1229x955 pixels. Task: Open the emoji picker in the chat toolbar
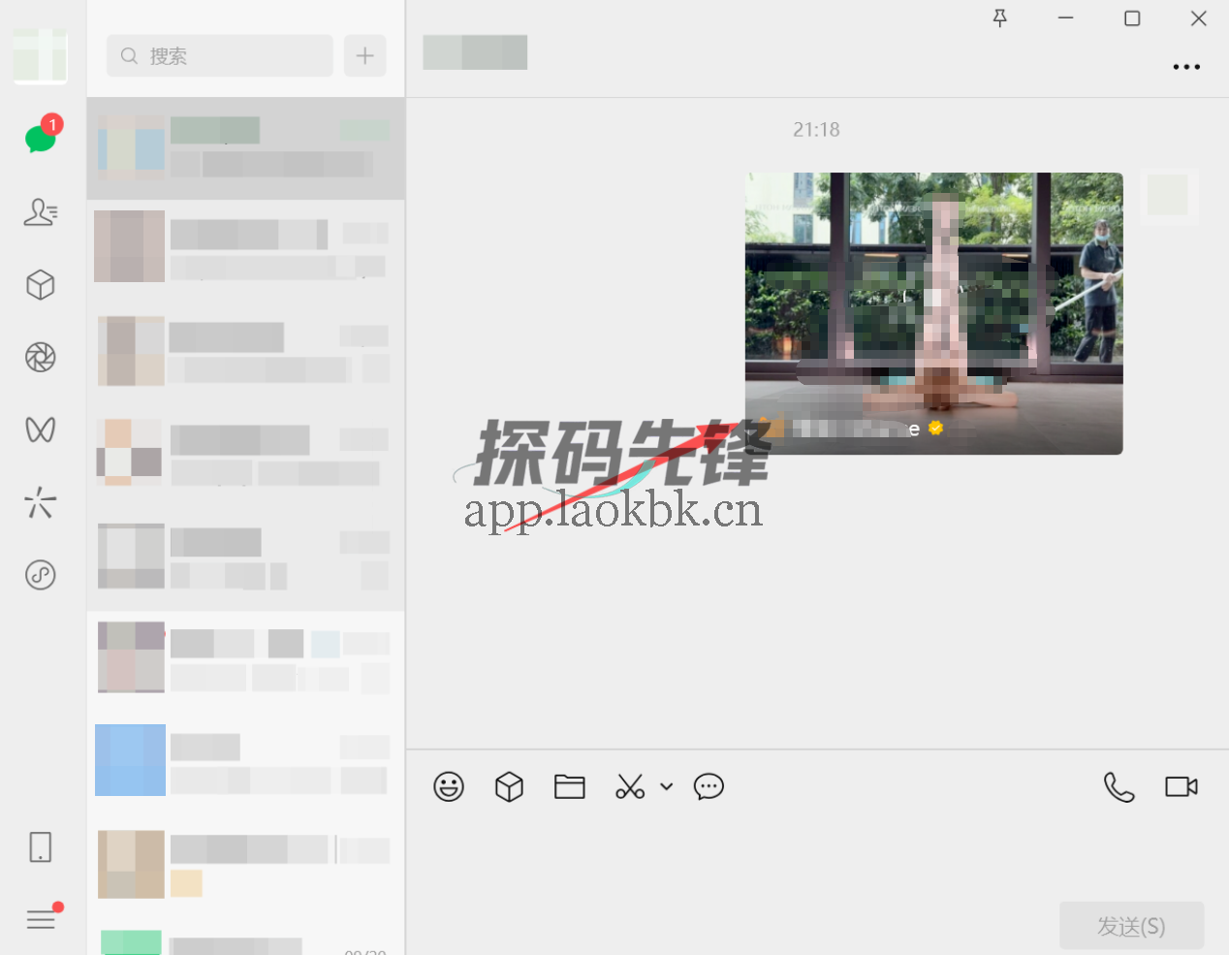[x=448, y=786]
